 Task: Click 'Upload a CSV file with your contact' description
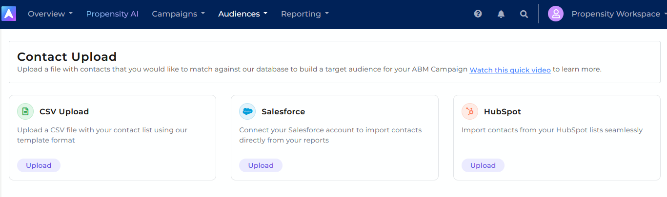[102, 135]
